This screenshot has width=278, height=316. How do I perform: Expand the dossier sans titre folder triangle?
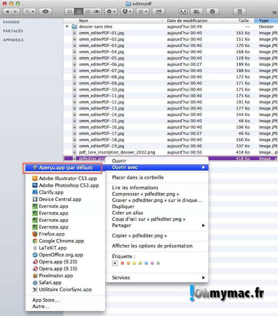click(x=67, y=26)
